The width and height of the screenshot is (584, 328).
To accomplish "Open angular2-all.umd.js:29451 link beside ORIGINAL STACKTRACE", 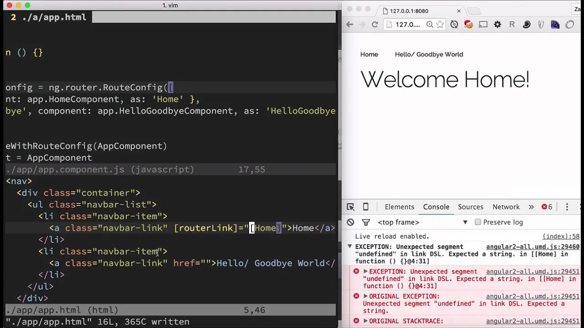I will [532, 321].
